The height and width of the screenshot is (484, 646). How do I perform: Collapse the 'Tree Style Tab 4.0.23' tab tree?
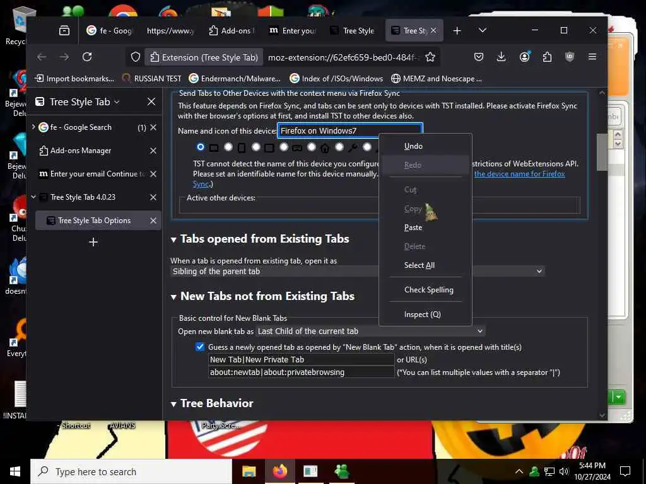[x=33, y=197]
